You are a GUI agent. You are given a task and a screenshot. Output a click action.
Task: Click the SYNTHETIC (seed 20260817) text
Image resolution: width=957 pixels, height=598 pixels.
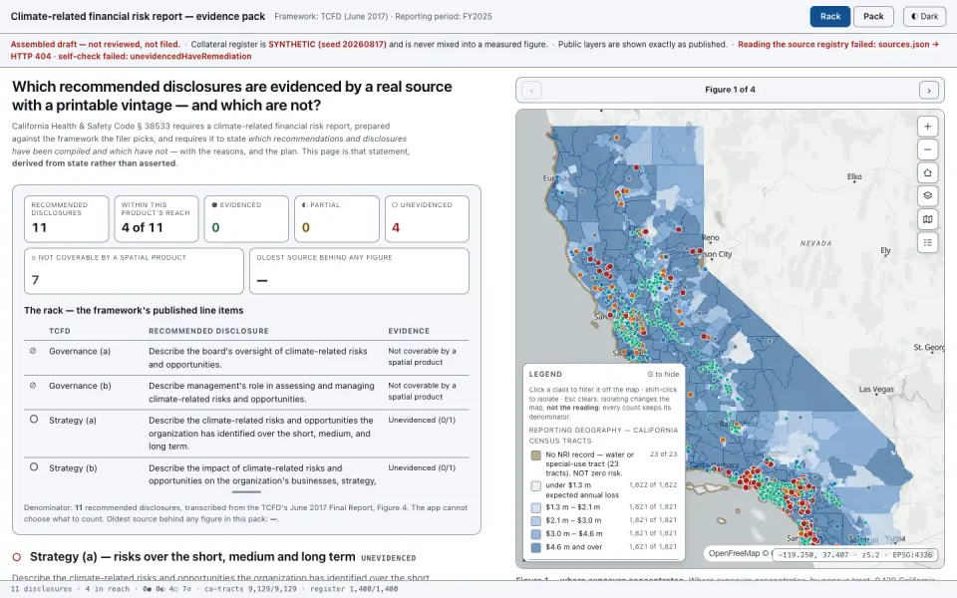(327, 44)
